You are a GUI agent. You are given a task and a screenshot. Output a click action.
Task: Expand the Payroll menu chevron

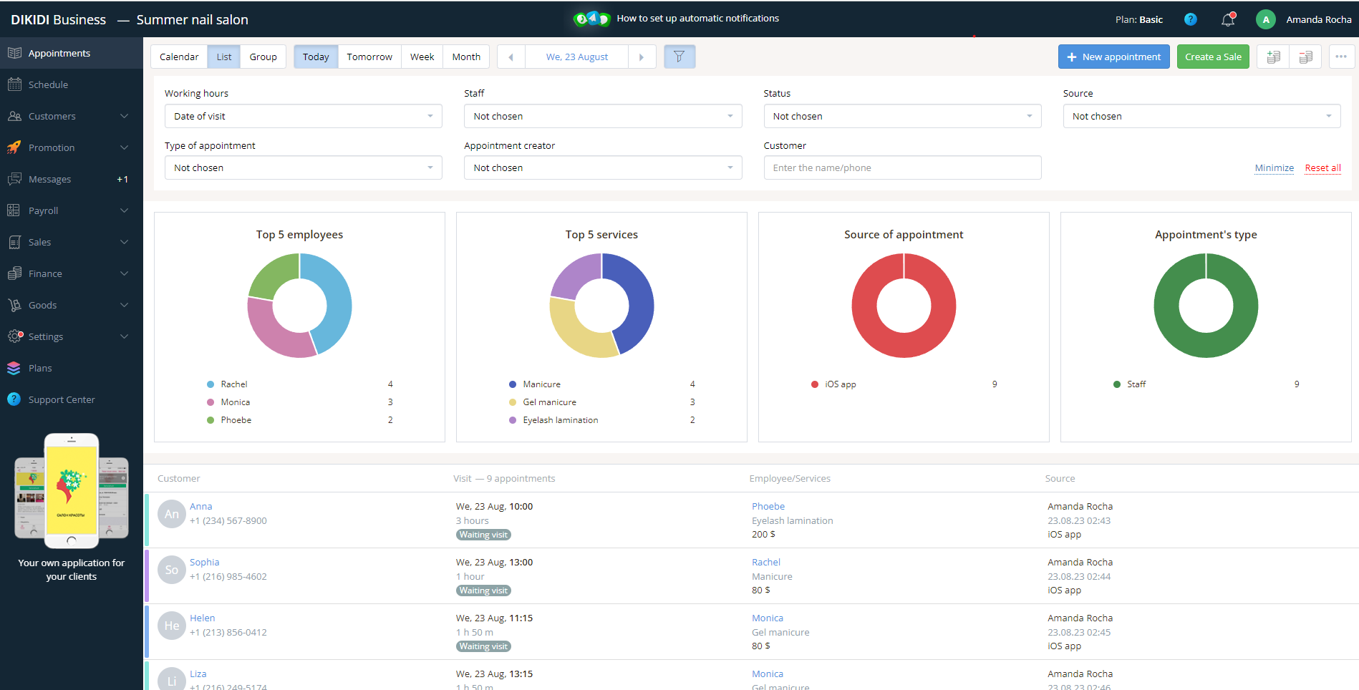point(125,210)
